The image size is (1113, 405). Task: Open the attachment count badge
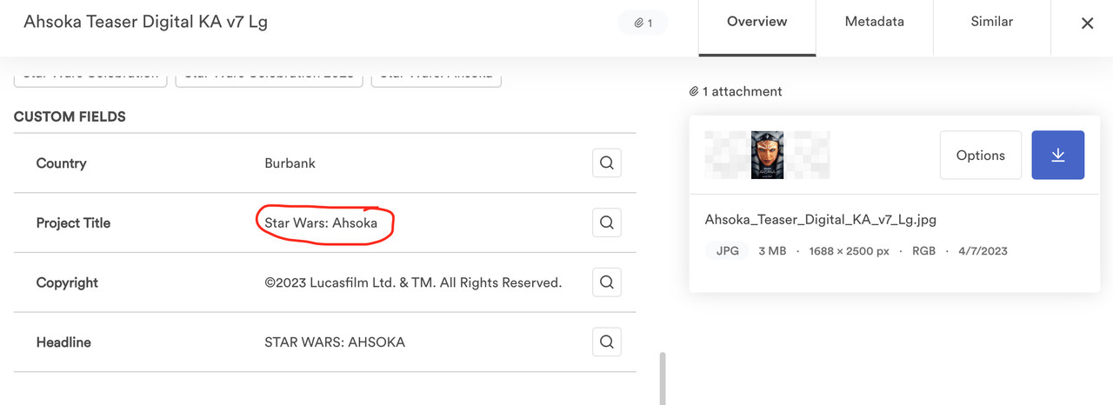point(643,23)
